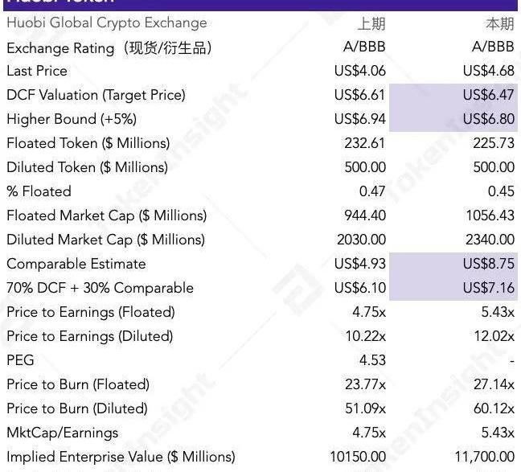Select the US$4.68 Last Price value

(489, 71)
